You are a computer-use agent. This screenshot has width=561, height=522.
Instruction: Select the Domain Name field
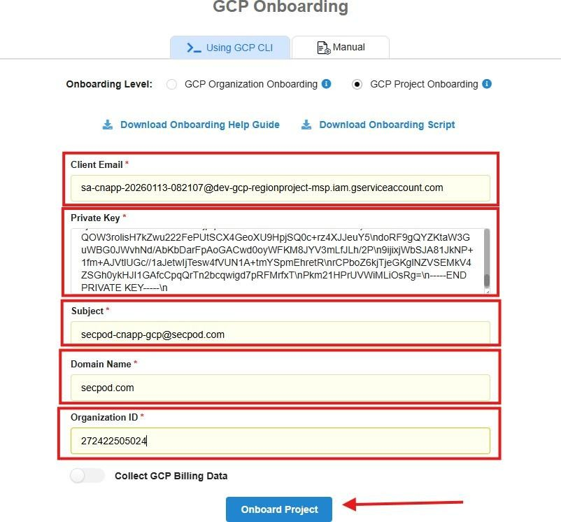[x=280, y=388]
